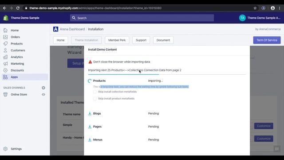284x160 pixels.
Task: Reload the page with refresh icon
Action: [18, 8]
